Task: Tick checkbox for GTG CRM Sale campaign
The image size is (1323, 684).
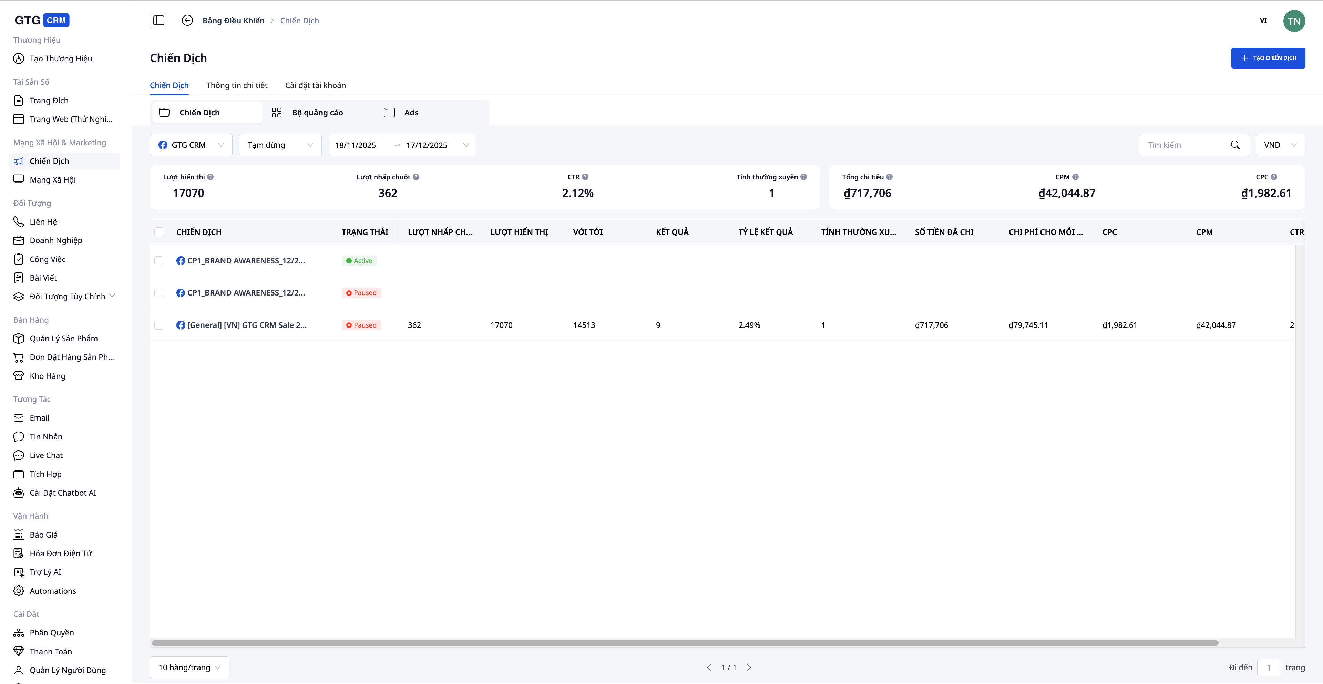Action: point(159,325)
